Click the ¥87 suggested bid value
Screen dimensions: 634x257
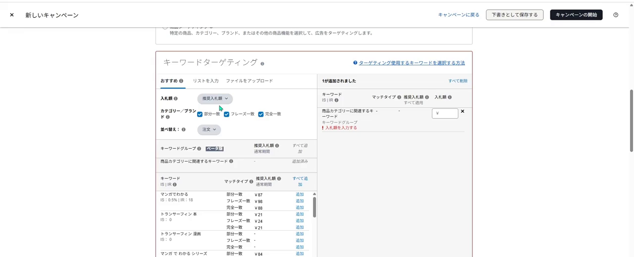click(x=259, y=195)
